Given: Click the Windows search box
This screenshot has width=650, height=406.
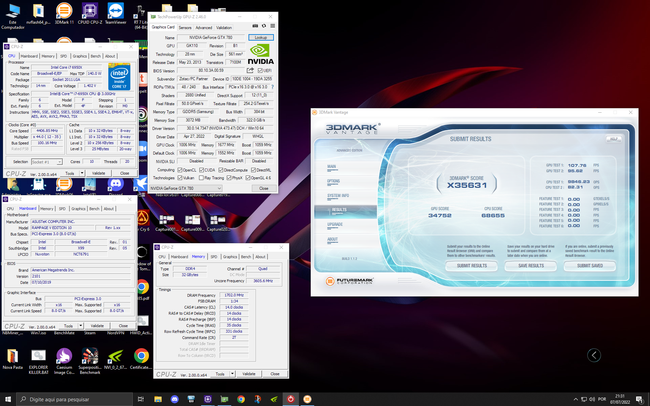Looking at the screenshot, I should tap(74, 399).
